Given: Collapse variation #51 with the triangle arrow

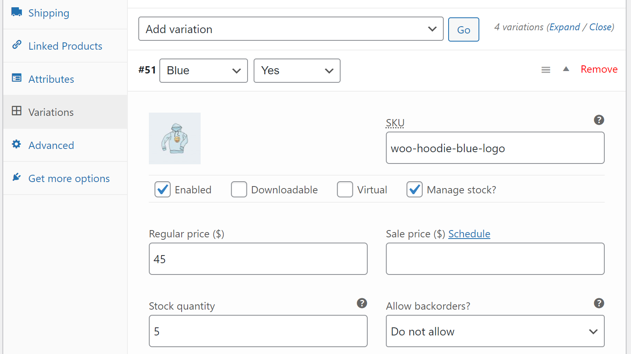Looking at the screenshot, I should 566,69.
